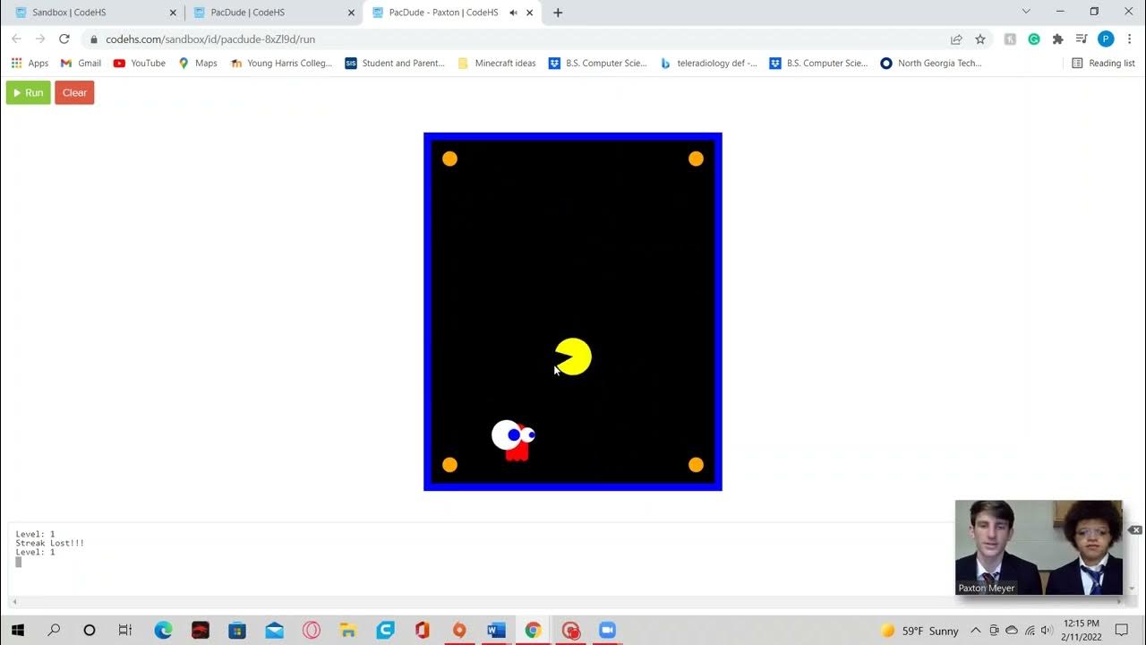Open the Extensions puzzle piece menu
1146x645 pixels.
(x=1057, y=39)
